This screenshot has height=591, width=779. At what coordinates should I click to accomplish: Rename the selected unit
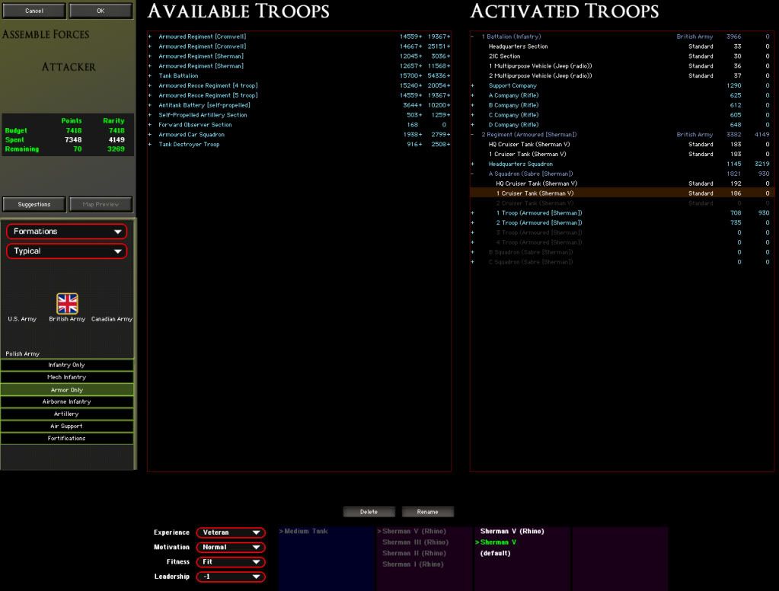[x=427, y=512]
